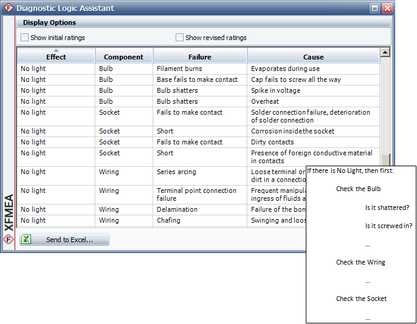
Task: Collapse the Display Options section
Action: pos(203,22)
